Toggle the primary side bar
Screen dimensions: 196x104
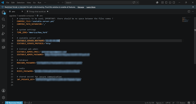[x=166, y=3]
